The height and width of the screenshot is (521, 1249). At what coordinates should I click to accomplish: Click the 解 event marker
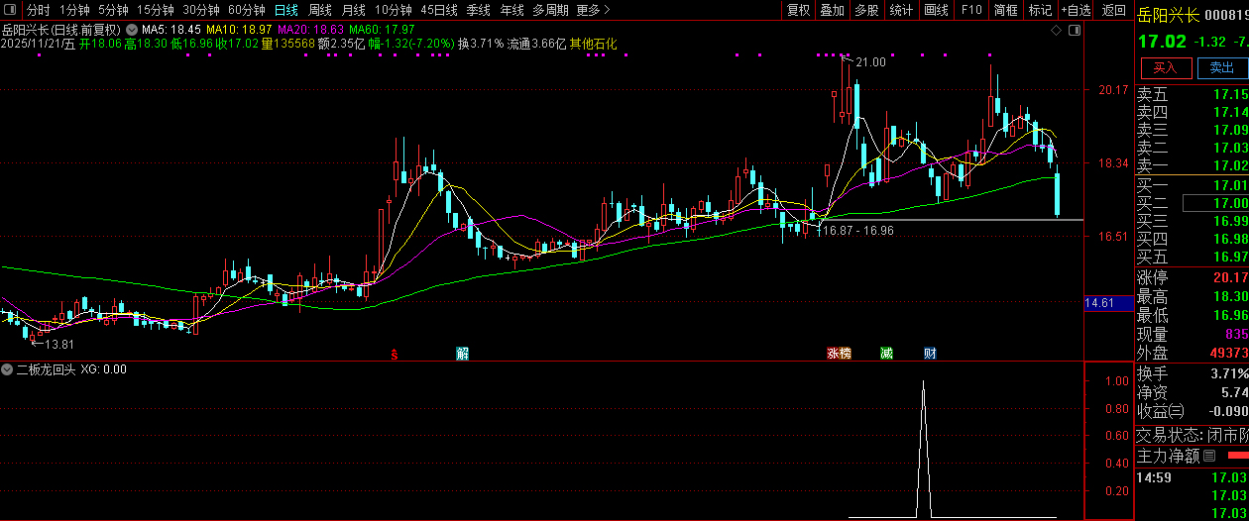click(462, 354)
